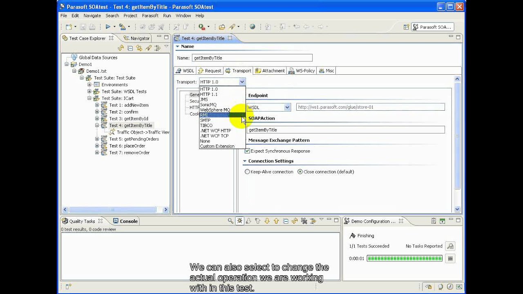Click the green export icon in Demo Configuration panel
Screen dimensions: 523x294
point(442,221)
